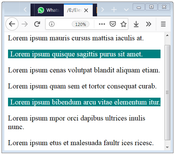Image resolution: width=175 pixels, height=155 pixels.
Task: Switch to the WhatsApp tab
Action: (49, 10)
